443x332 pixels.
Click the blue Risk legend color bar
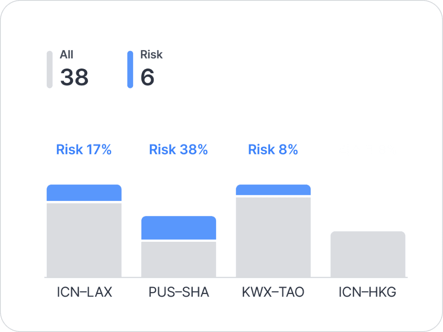coord(130,69)
